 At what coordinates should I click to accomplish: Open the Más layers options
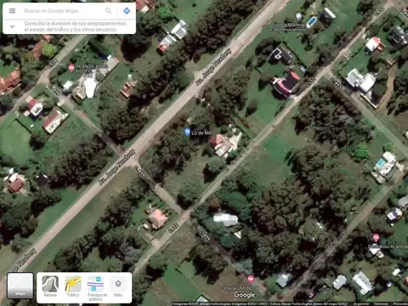[118, 286]
